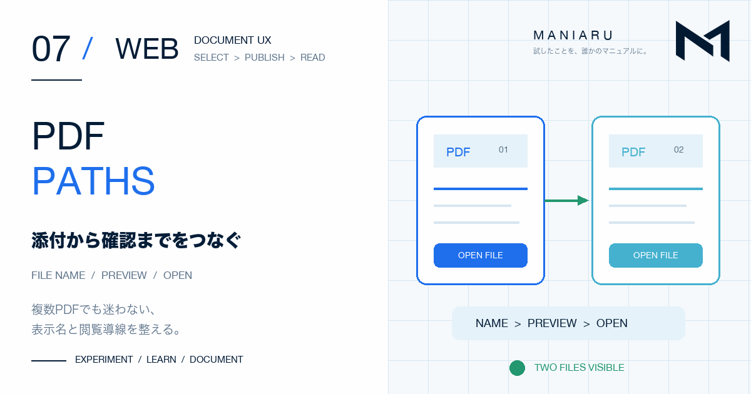The height and width of the screenshot is (394, 751).
Task: Click the MANIARU brand name
Action: (573, 36)
